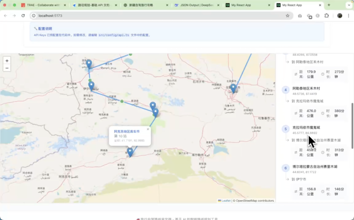
Task: Select the Urumqi map marker
Action: [233, 88]
